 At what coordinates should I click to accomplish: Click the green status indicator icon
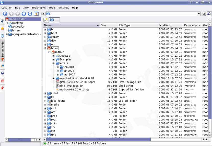[x=45, y=143]
